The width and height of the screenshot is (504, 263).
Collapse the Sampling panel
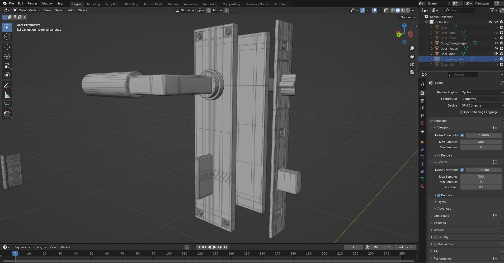coord(440,121)
